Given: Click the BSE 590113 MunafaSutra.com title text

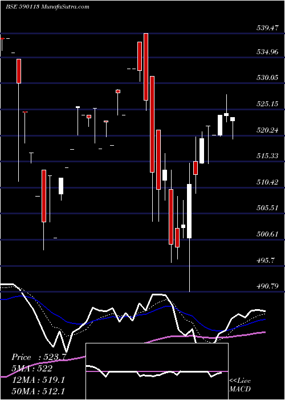Looking at the screenshot, I should (47, 7).
